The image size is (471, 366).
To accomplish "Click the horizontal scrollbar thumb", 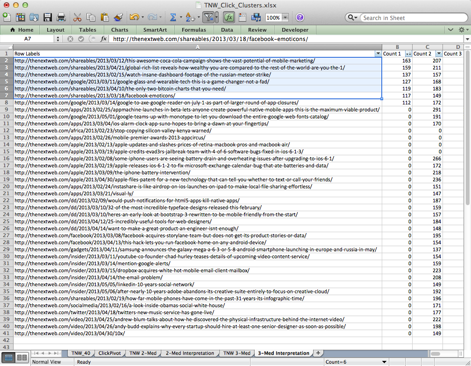I will [435, 353].
